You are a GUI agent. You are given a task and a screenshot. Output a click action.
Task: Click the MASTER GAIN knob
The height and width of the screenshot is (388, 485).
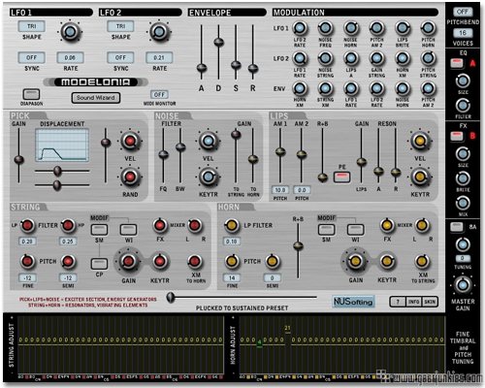[x=463, y=285]
